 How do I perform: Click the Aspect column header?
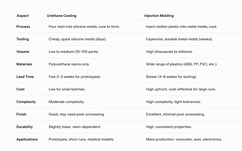pyautogui.click(x=23, y=16)
